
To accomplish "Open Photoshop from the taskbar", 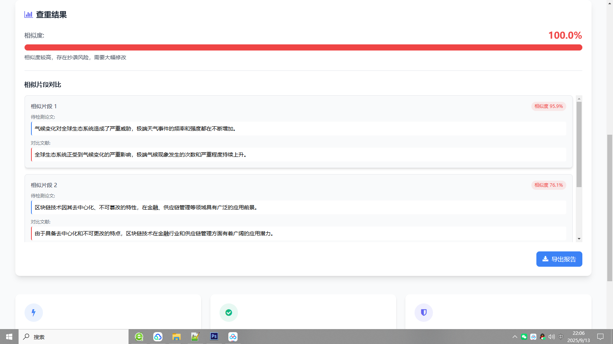I will pos(214,336).
